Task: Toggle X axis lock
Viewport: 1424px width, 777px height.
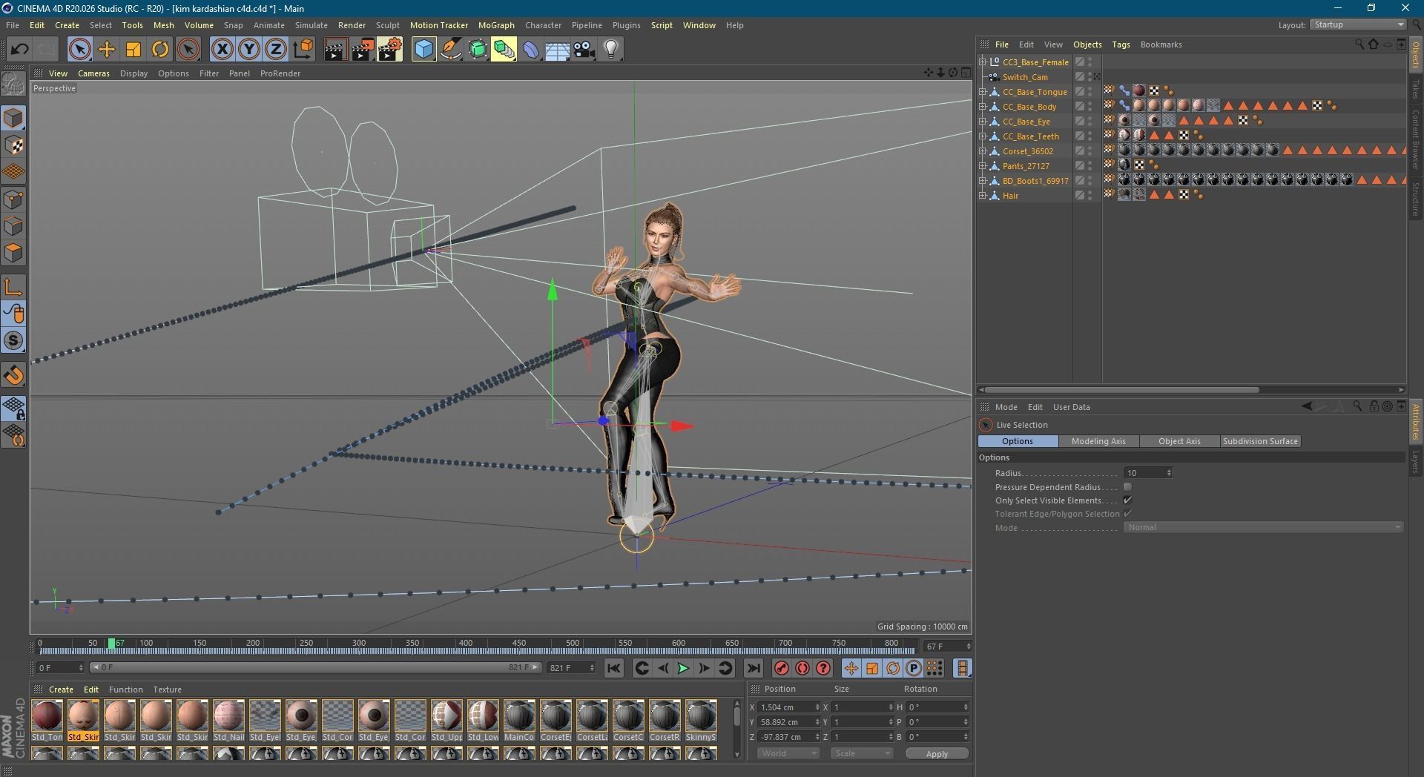Action: click(222, 50)
